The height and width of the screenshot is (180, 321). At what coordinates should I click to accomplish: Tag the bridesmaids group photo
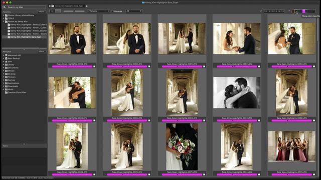(314, 174)
